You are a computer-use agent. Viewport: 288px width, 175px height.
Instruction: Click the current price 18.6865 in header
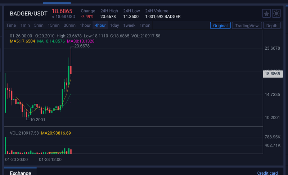62,11
